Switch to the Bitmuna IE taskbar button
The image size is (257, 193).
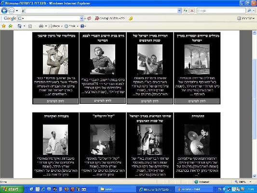tap(155, 190)
